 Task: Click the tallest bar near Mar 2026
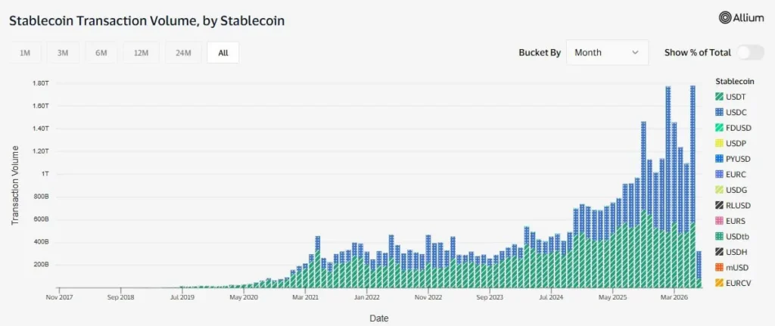693,186
